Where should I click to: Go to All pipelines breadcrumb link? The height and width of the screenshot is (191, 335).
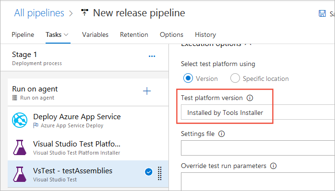point(39,13)
